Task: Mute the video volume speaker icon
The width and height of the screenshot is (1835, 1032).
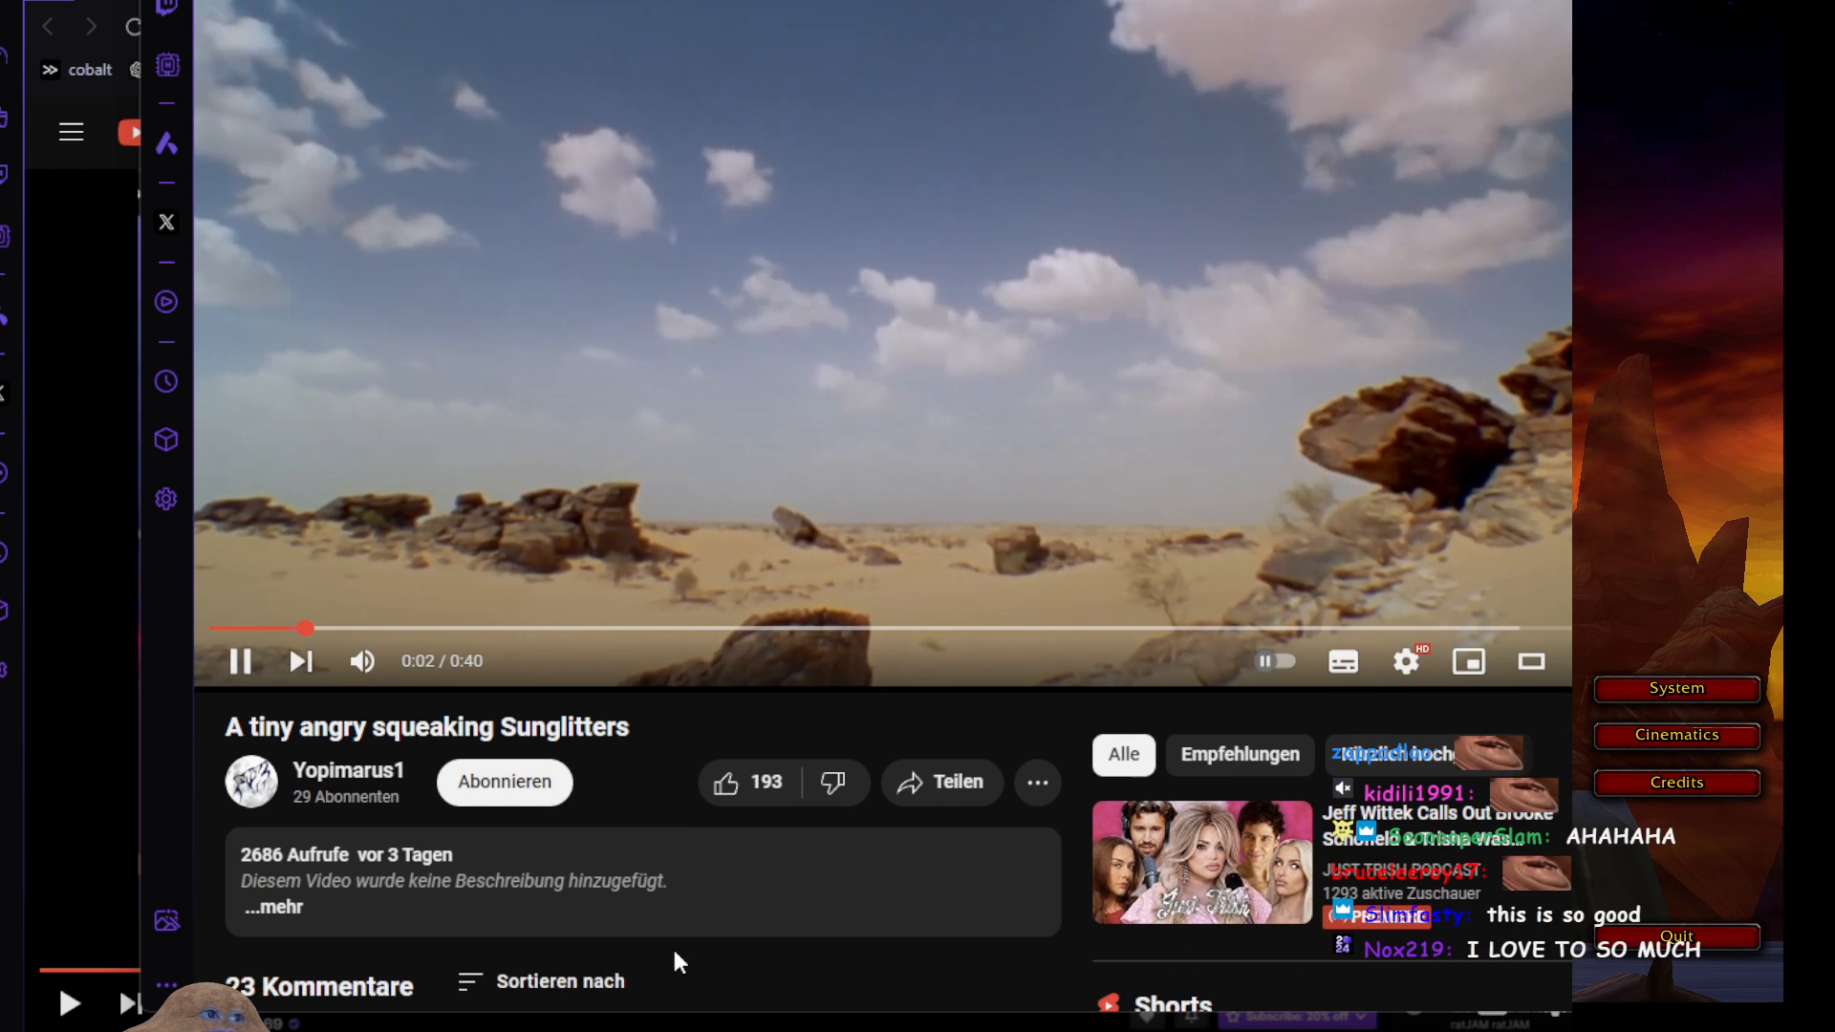Action: [362, 661]
